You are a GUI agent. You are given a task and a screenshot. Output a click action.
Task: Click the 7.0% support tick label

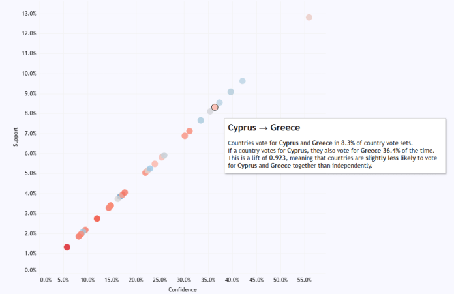tap(28, 134)
